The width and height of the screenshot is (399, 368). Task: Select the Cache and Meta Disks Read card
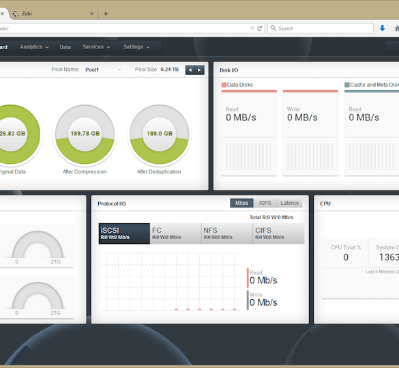pyautogui.click(x=372, y=132)
